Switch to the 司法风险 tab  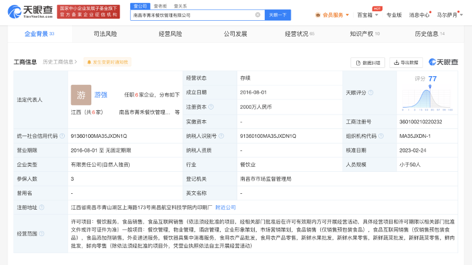[x=105, y=34]
